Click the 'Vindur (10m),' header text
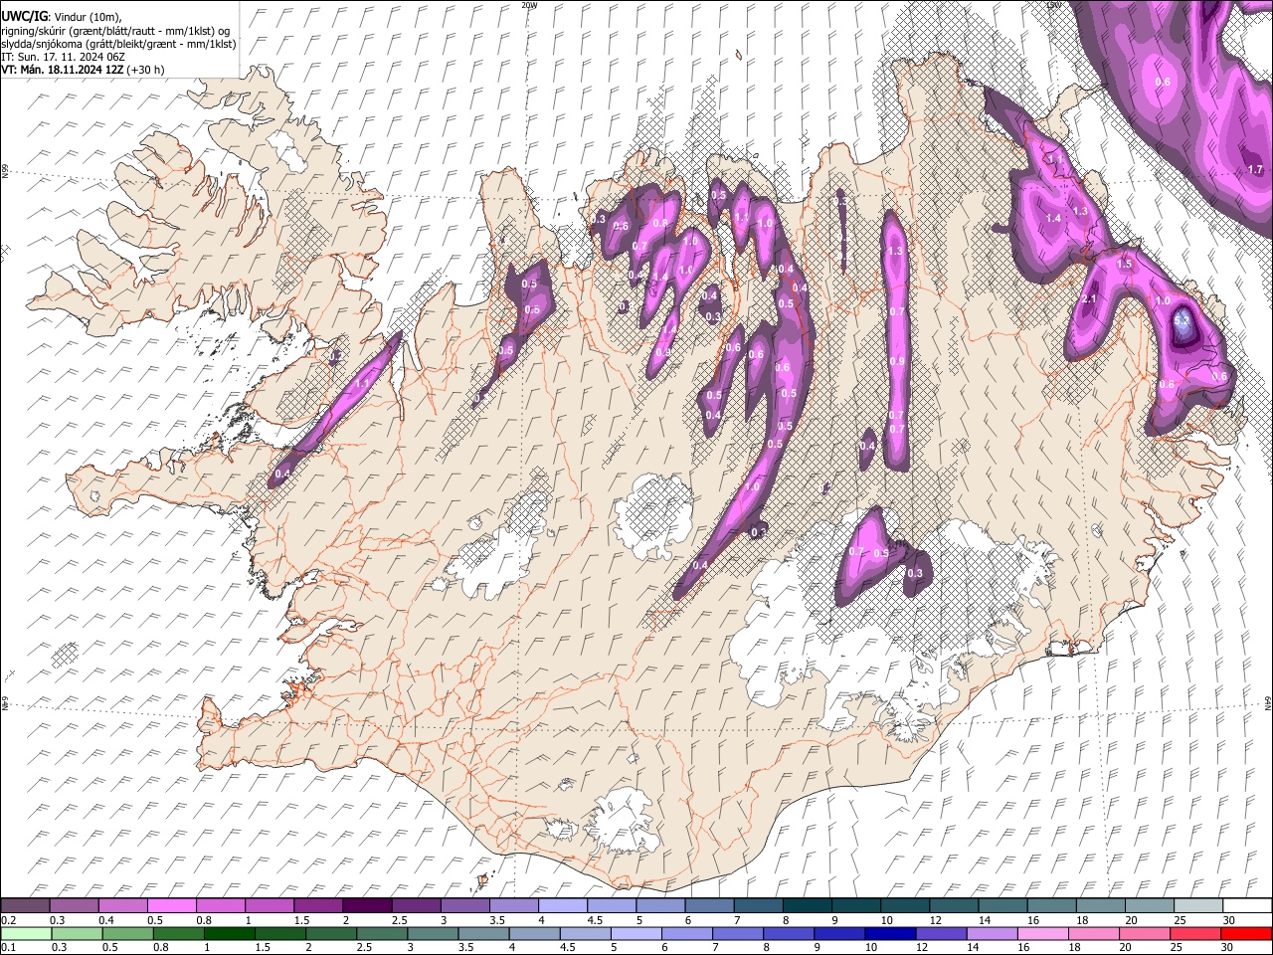1273x955 pixels. pyautogui.click(x=87, y=16)
